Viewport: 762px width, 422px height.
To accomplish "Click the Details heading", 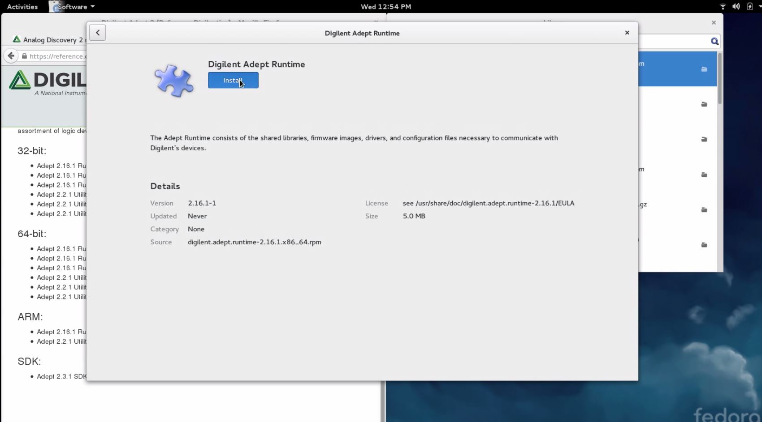I will point(165,186).
